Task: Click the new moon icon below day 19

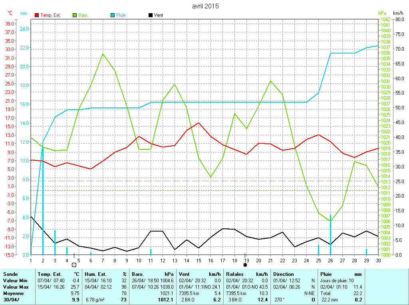Action: click(x=245, y=265)
